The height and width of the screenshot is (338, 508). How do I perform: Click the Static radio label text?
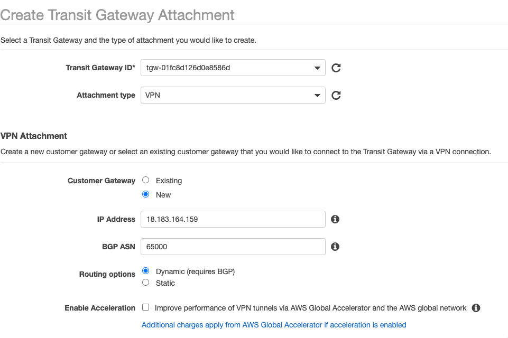coord(165,283)
